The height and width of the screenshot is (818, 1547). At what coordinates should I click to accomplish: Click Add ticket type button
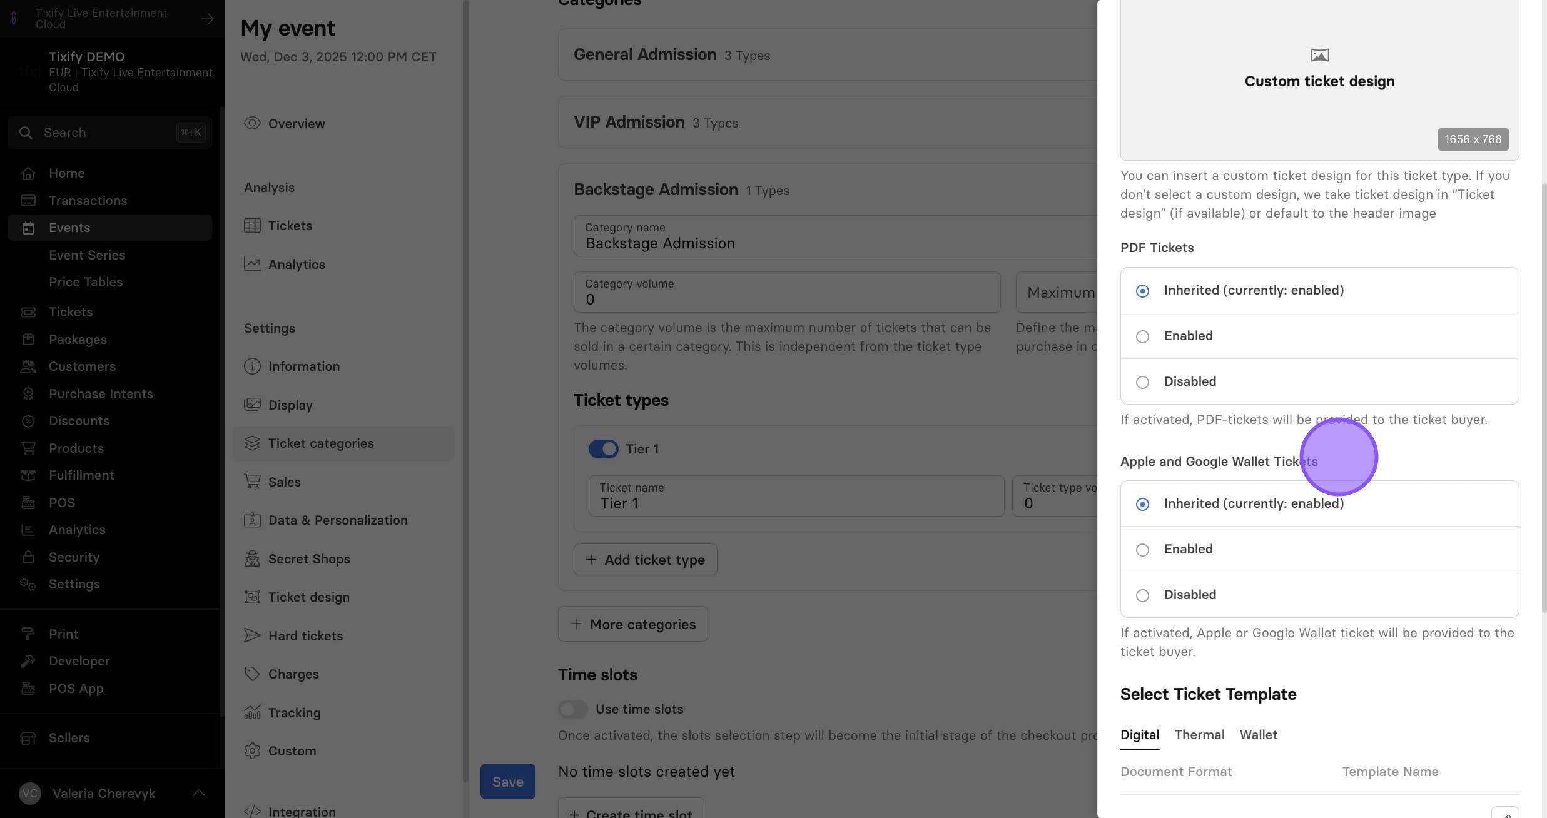645,560
